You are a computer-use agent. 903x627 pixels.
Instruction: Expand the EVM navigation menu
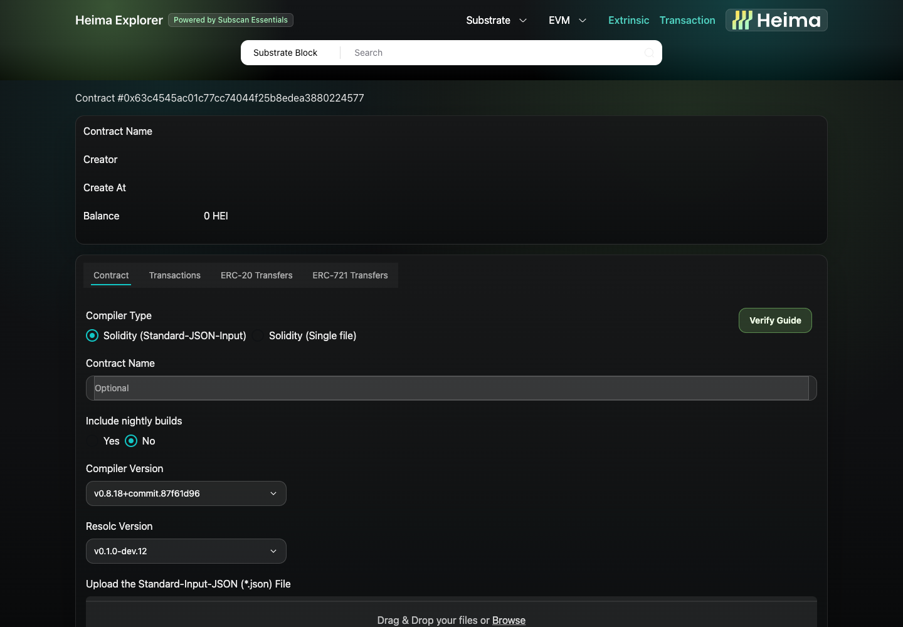tap(568, 20)
